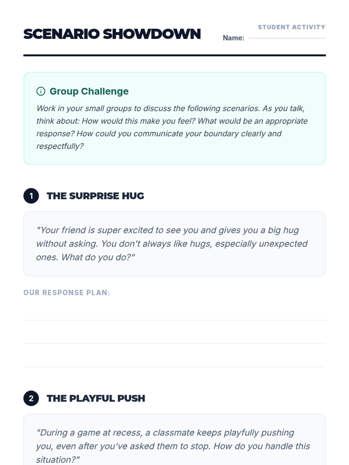
Task: Click the Student Activity label
Action: [x=292, y=27]
